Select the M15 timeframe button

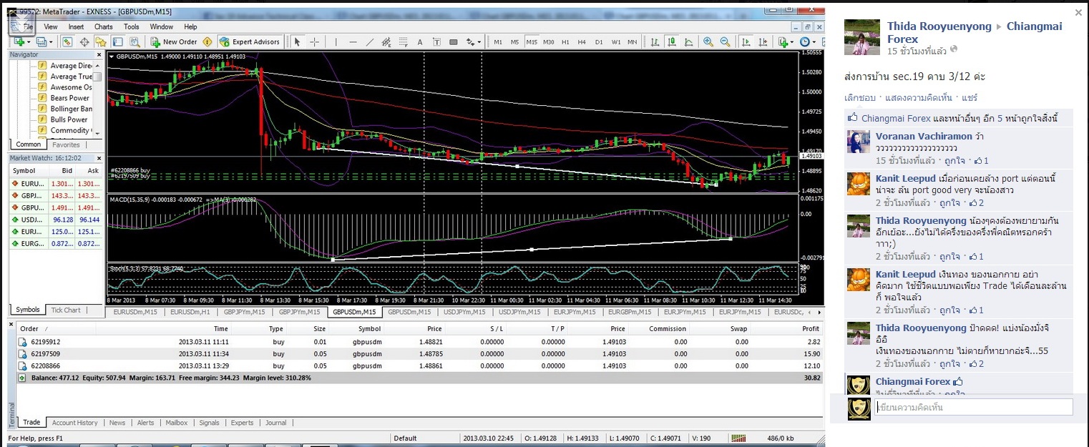532,41
